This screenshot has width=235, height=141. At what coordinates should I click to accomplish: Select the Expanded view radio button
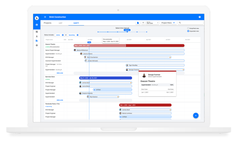coord(188,31)
